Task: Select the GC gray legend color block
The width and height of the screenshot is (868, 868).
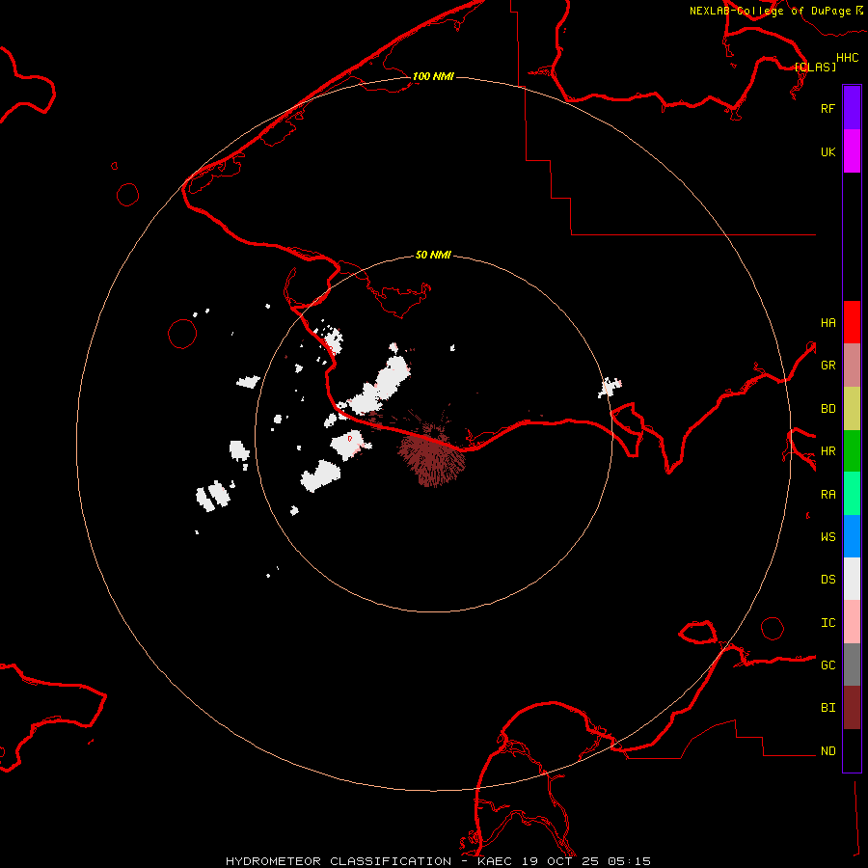Action: [852, 665]
